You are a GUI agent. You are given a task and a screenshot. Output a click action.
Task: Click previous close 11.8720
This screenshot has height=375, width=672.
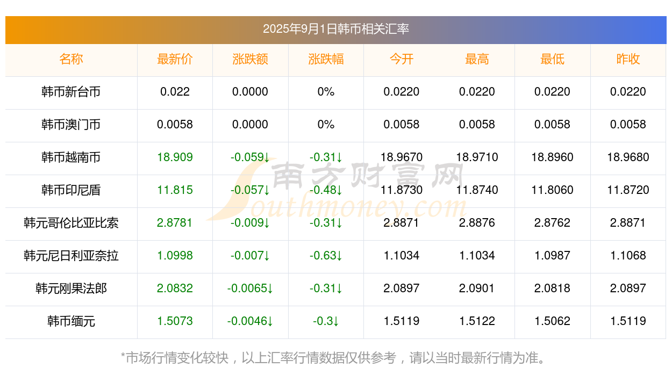click(628, 190)
